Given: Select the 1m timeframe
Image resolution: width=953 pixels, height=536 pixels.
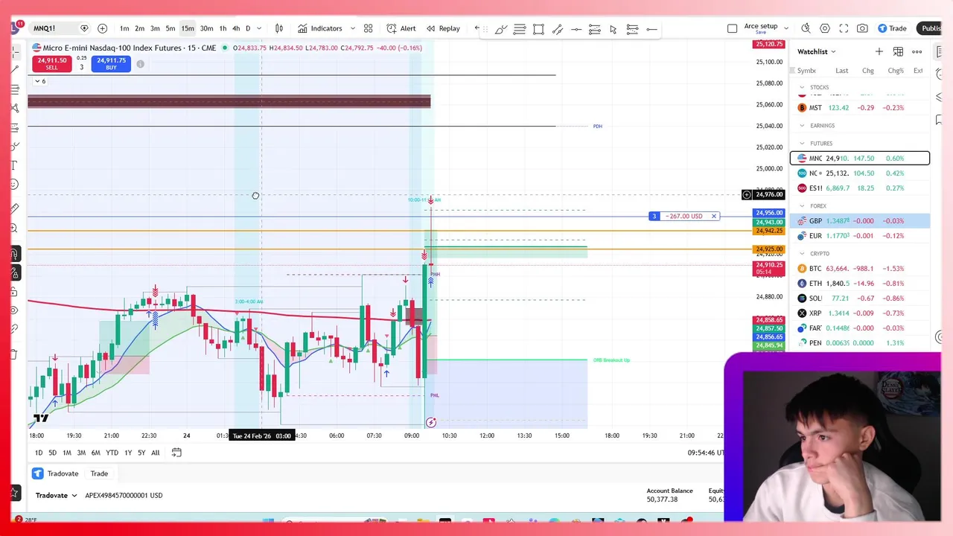Looking at the screenshot, I should [x=124, y=28].
